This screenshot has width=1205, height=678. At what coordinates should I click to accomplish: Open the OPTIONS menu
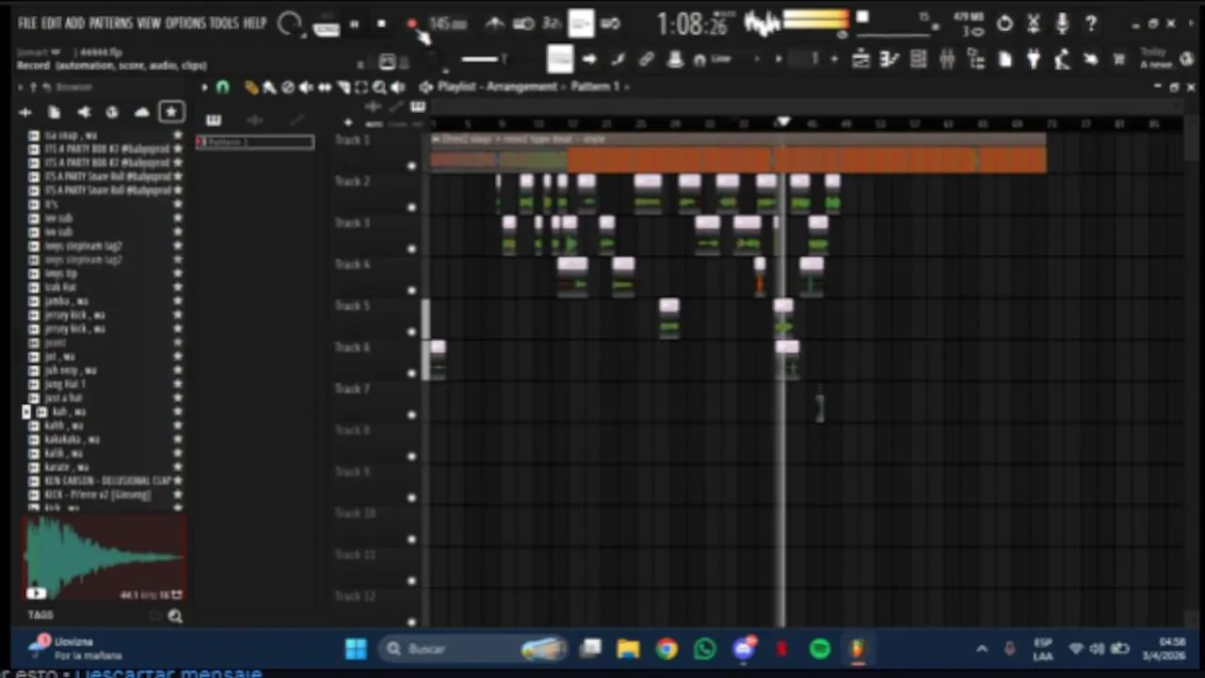point(186,23)
